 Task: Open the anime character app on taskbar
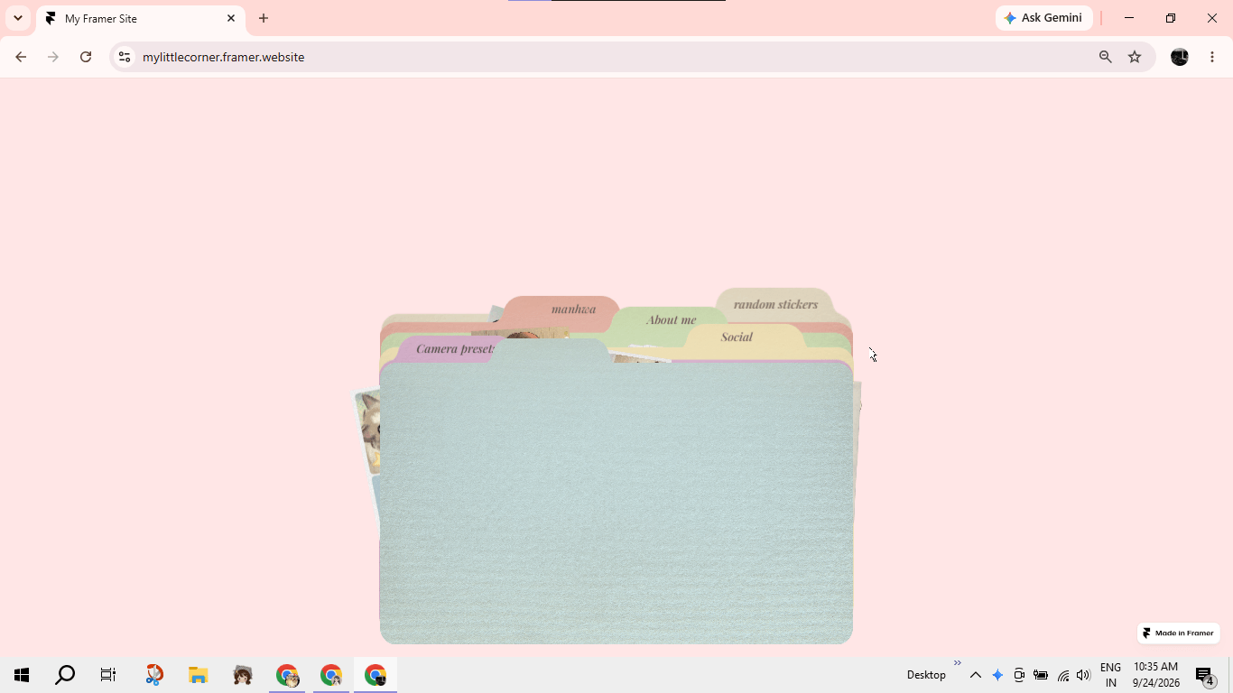click(242, 675)
